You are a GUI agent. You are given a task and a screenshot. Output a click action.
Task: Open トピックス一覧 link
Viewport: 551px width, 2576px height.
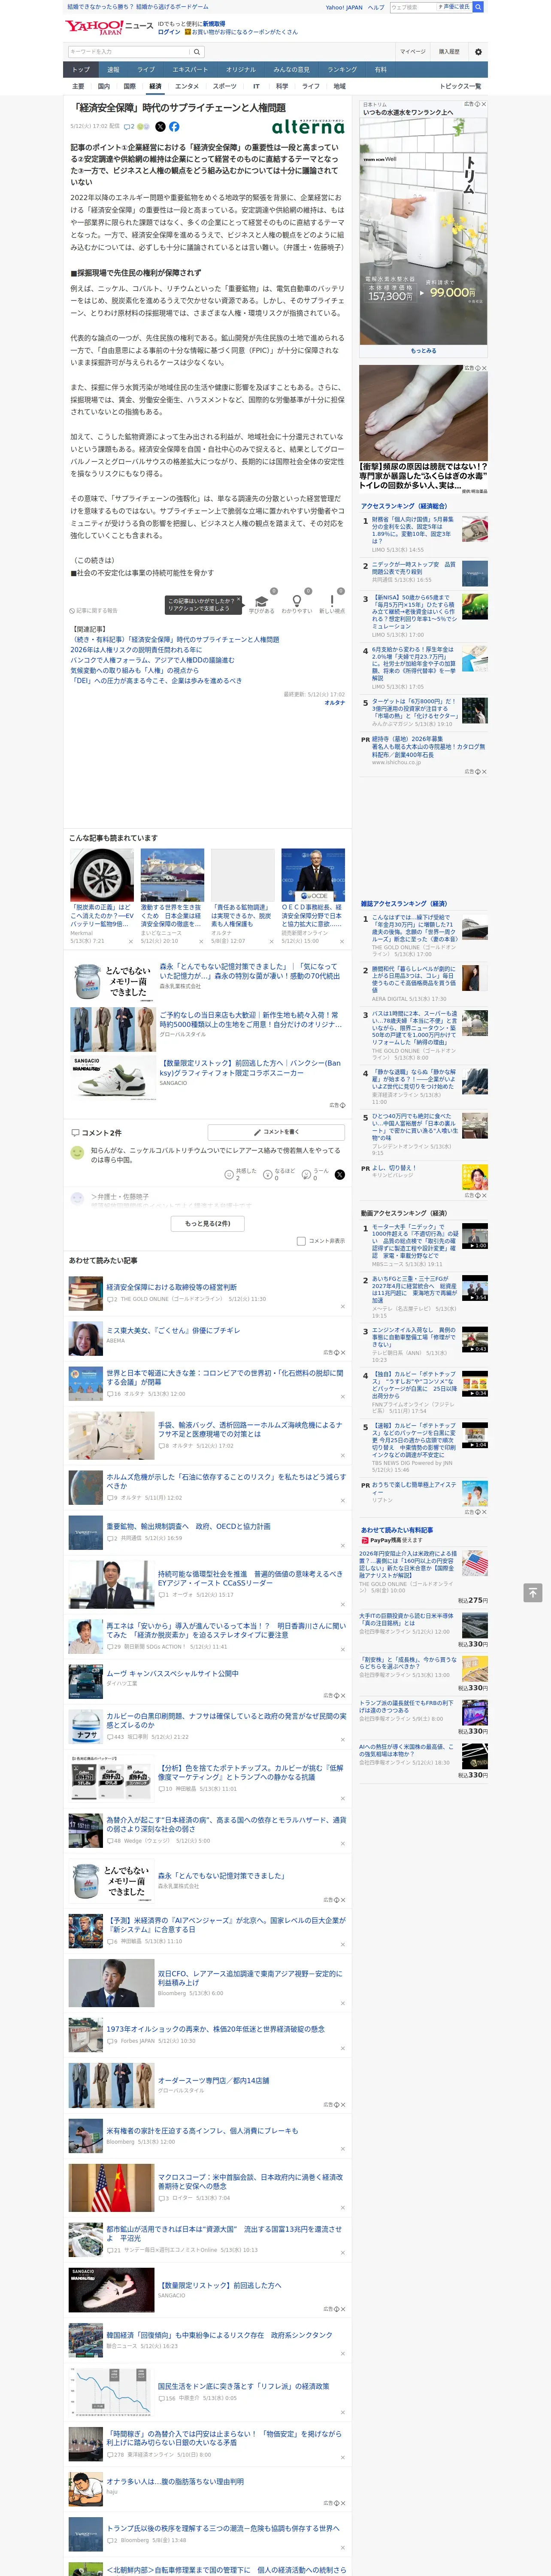460,86
